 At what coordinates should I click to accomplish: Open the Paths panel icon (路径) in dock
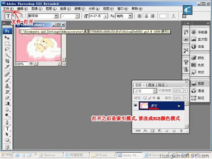(199, 98)
